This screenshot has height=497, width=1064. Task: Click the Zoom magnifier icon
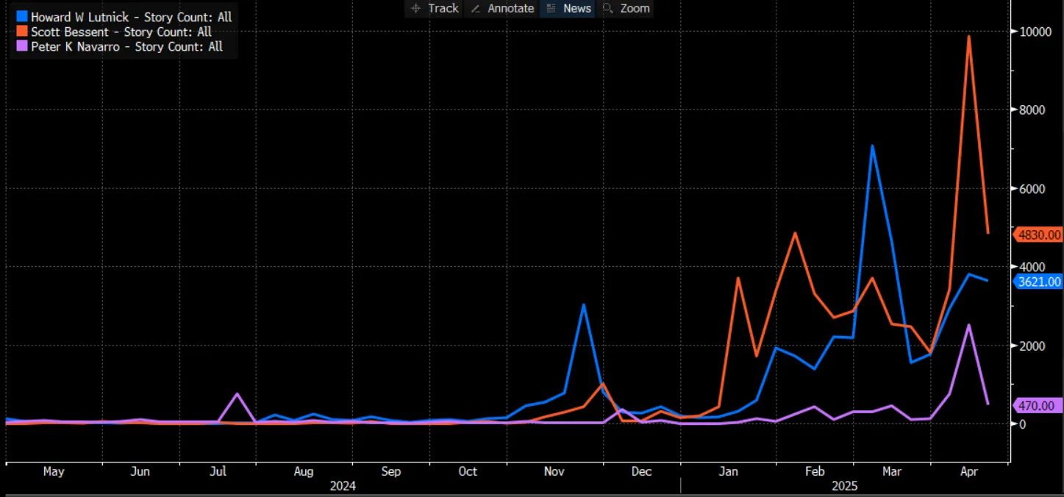click(x=607, y=8)
